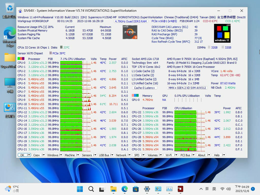Open the weather widget showing 17°C
260x195 pixels.
coord(12,189)
